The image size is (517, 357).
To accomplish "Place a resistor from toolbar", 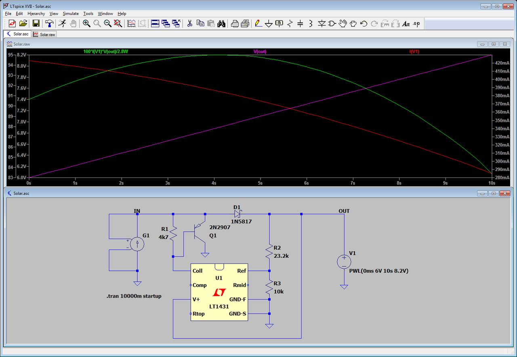I will pyautogui.click(x=290, y=23).
